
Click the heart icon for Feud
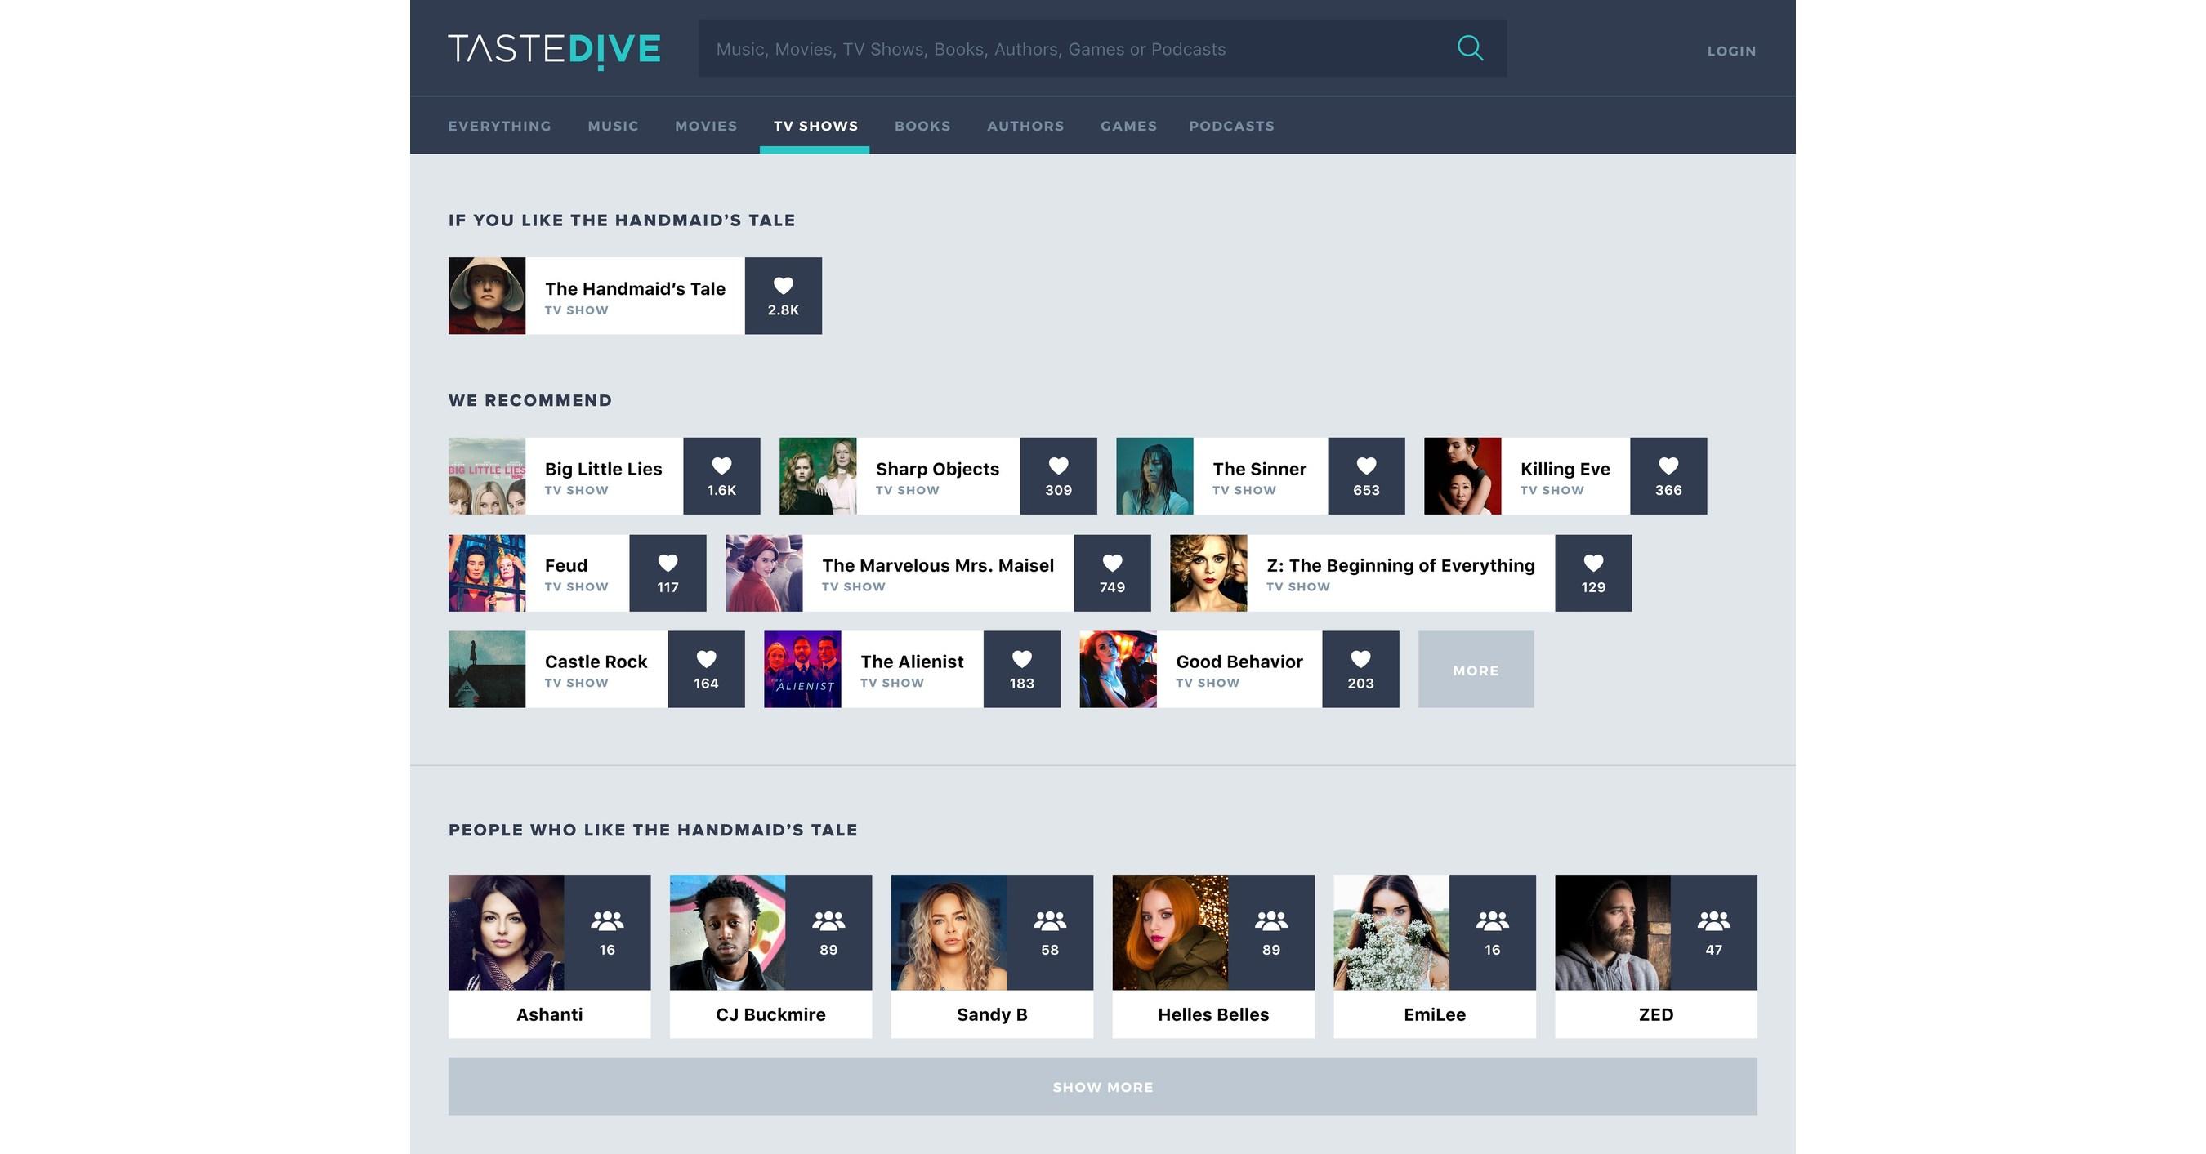[x=667, y=560]
